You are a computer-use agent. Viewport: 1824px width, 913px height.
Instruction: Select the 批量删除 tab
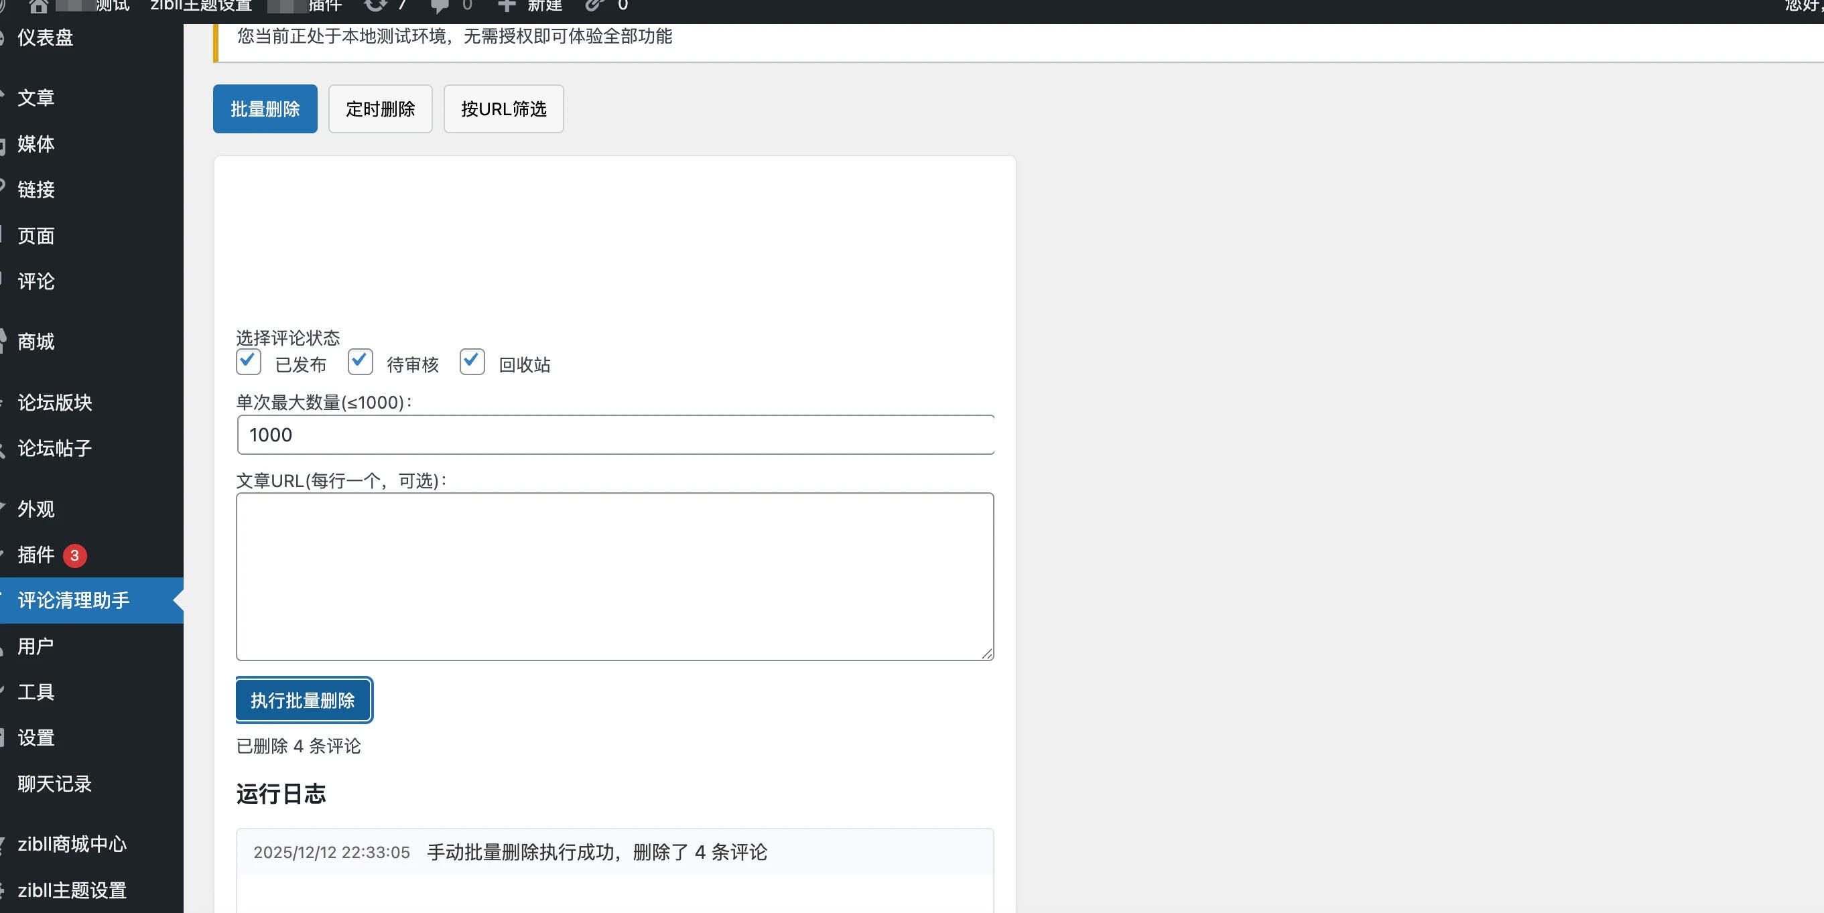point(265,109)
